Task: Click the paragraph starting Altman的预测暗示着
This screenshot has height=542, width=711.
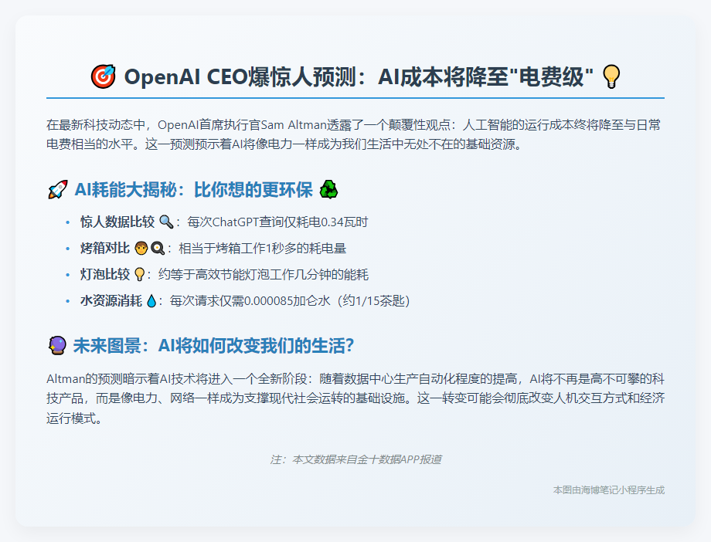Action: 355,398
